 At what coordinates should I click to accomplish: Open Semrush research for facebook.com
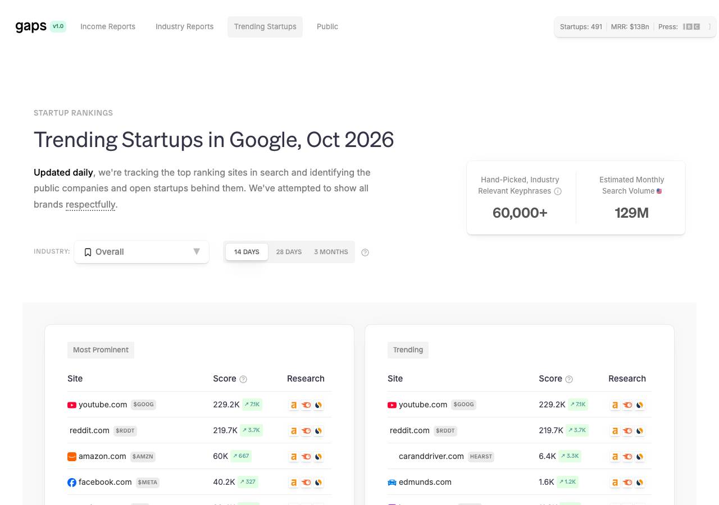click(x=306, y=482)
